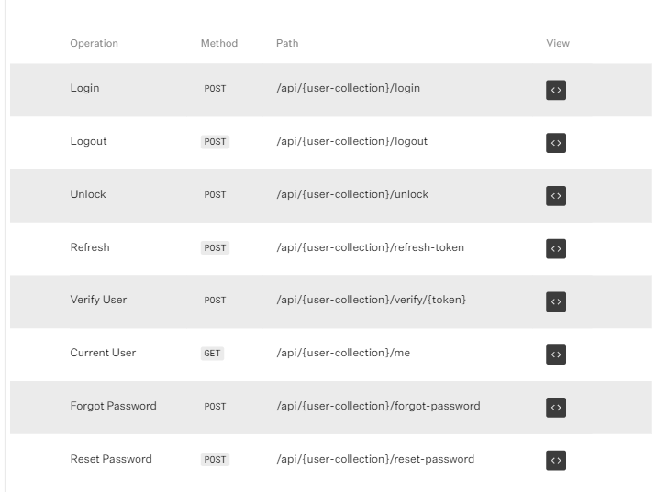656x492 pixels.
Task: Open Reset Password code view icon
Action: (x=556, y=460)
